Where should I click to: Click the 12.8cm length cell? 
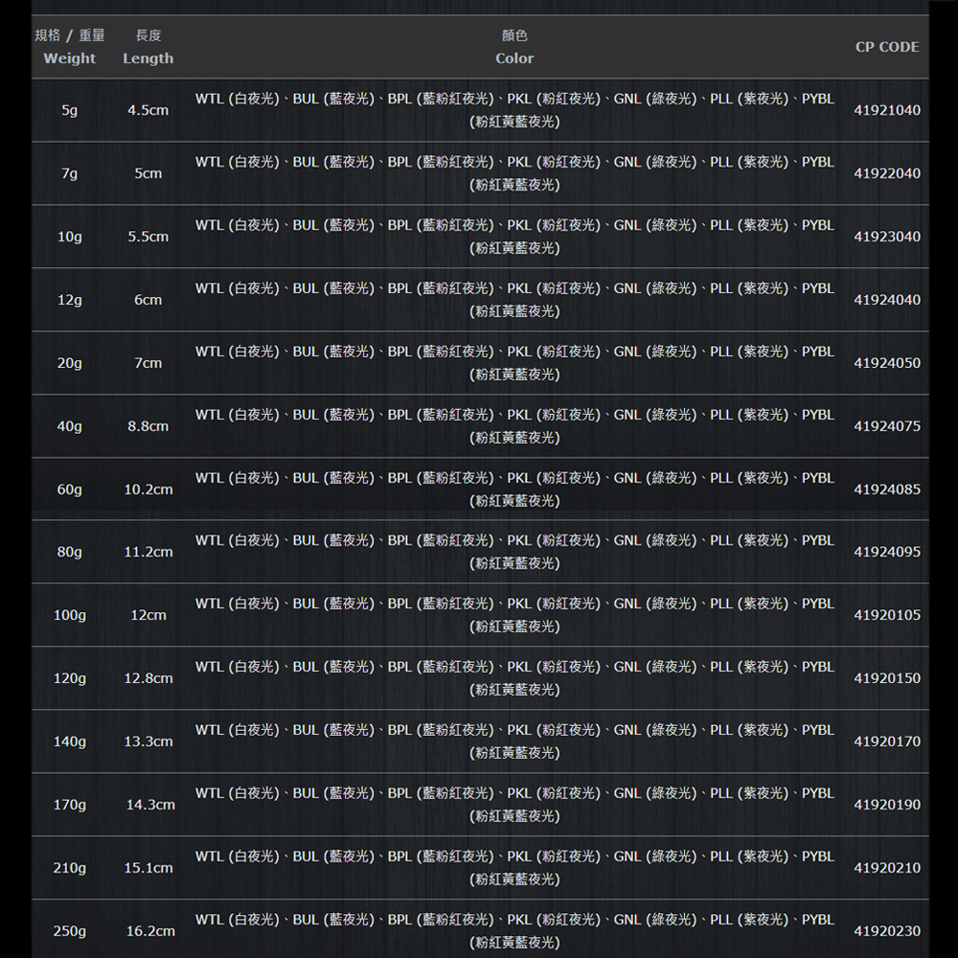click(x=148, y=678)
